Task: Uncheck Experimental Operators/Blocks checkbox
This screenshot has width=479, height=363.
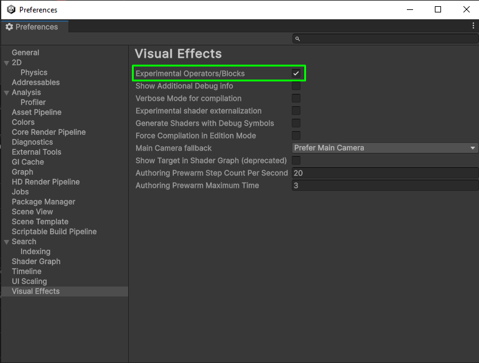Action: 296,73
